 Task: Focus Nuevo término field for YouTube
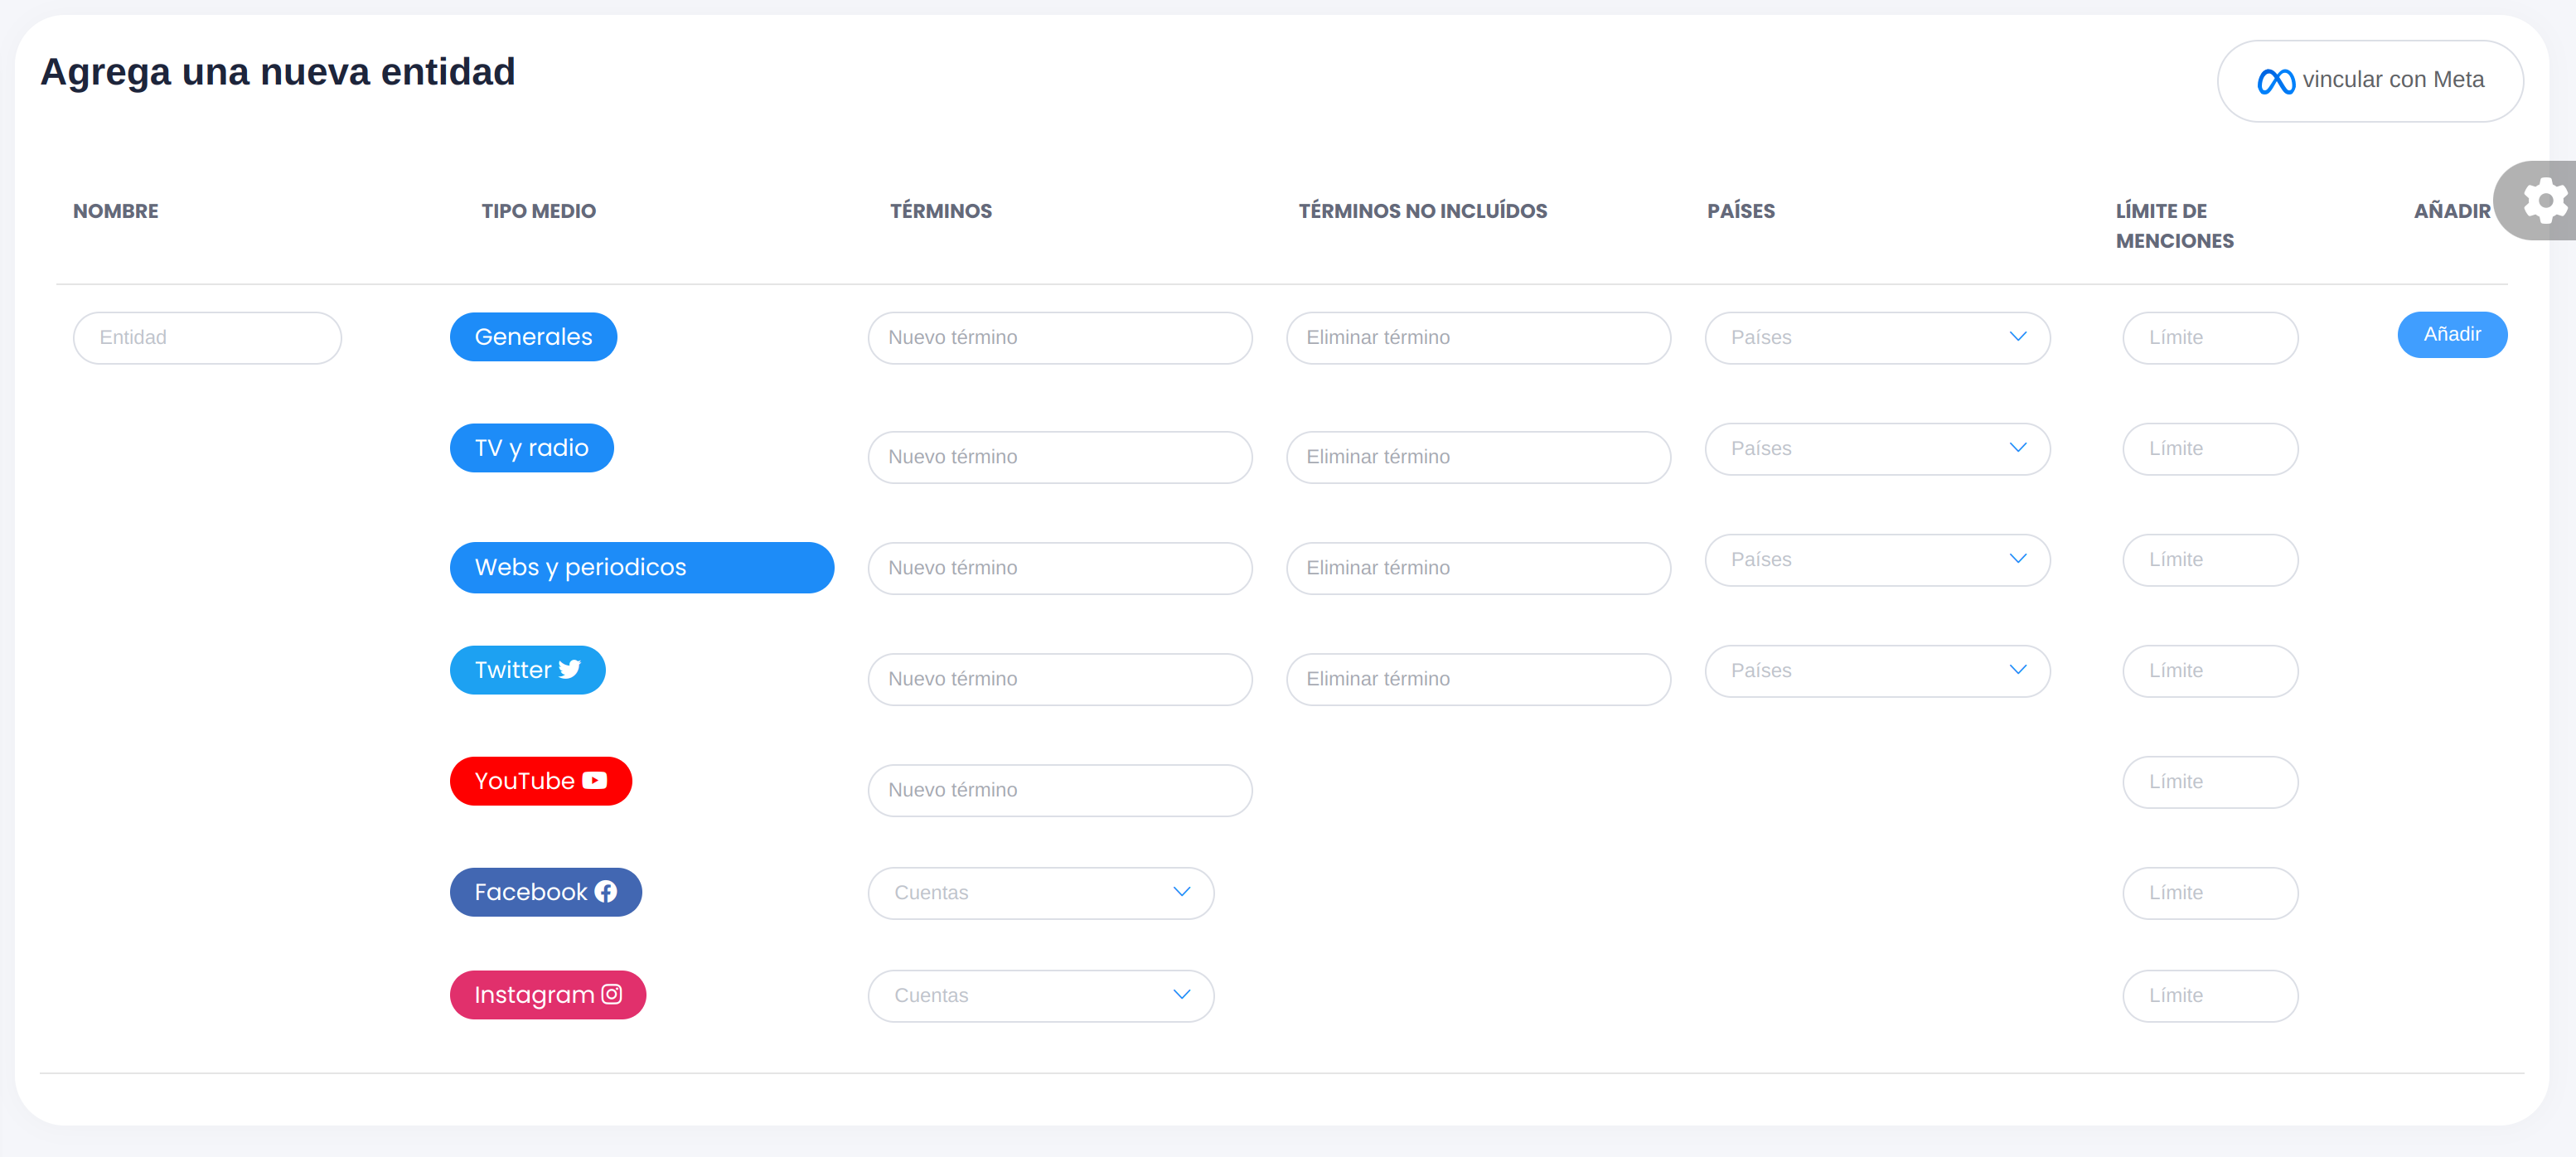tap(1059, 790)
